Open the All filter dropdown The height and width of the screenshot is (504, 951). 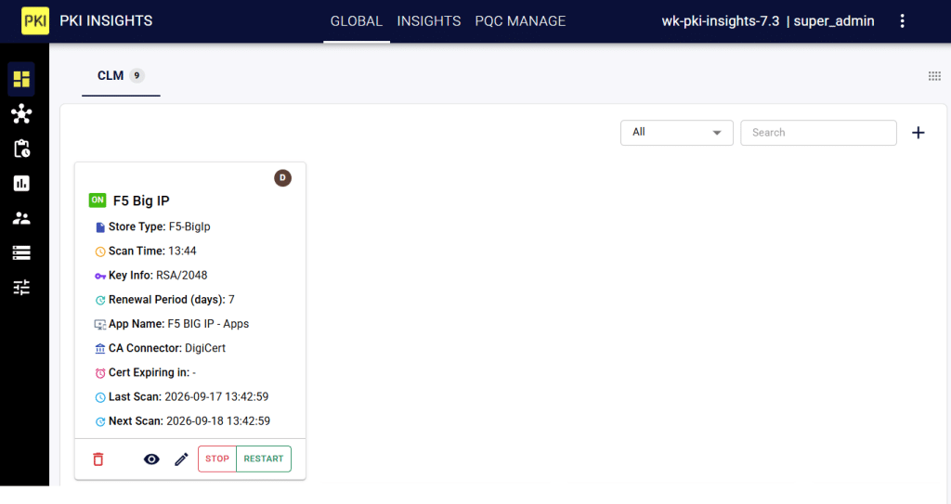(676, 133)
